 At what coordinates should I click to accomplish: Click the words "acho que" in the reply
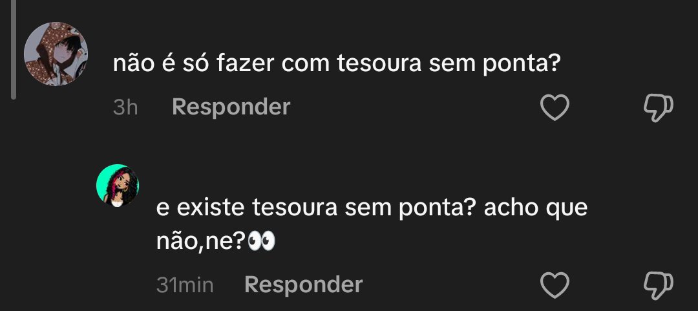click(536, 209)
